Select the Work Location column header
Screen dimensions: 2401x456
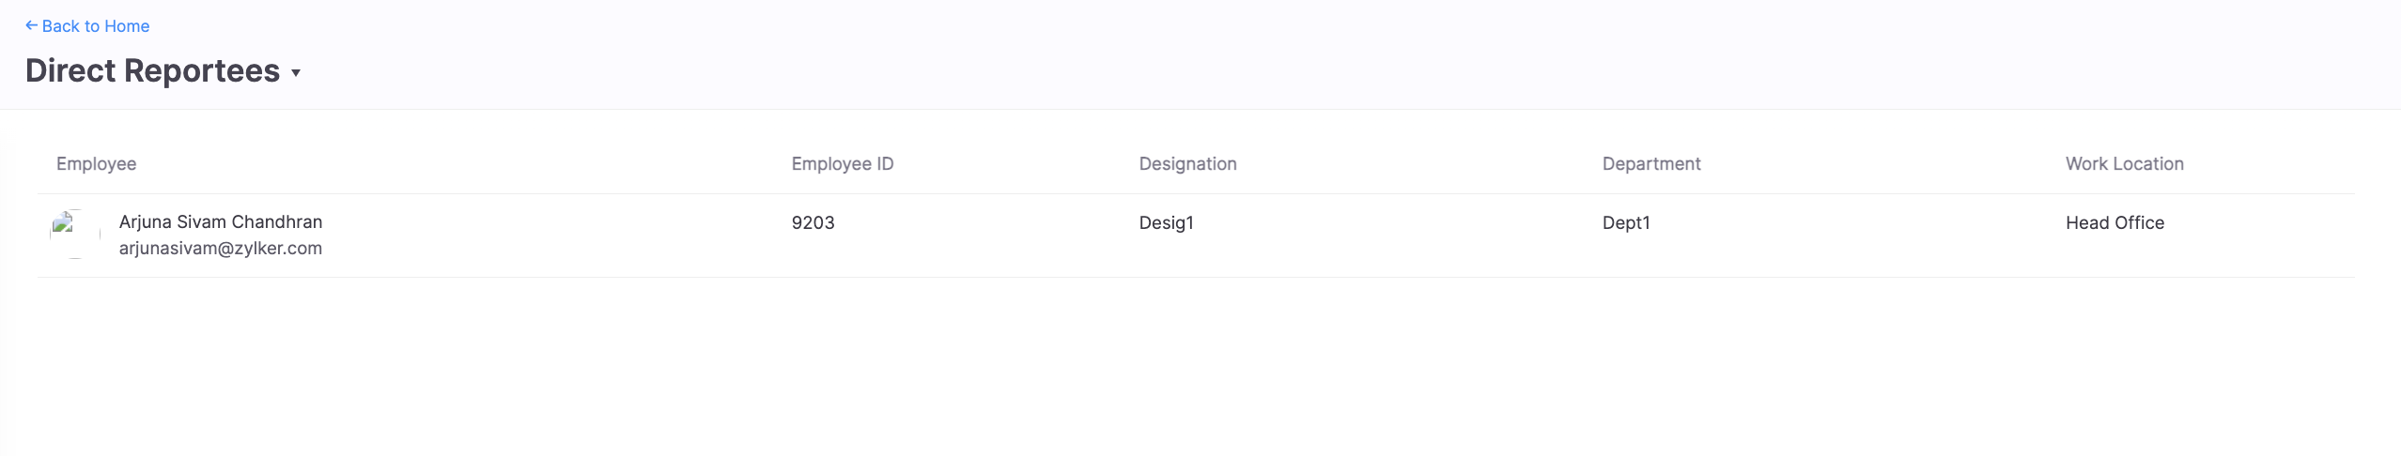(x=2124, y=164)
